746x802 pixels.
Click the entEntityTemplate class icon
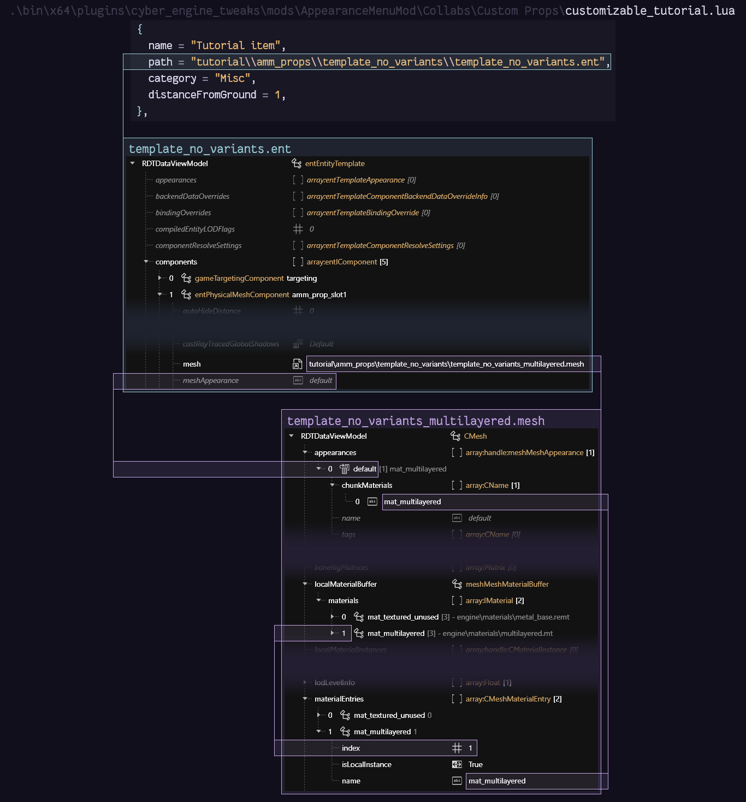click(x=297, y=163)
